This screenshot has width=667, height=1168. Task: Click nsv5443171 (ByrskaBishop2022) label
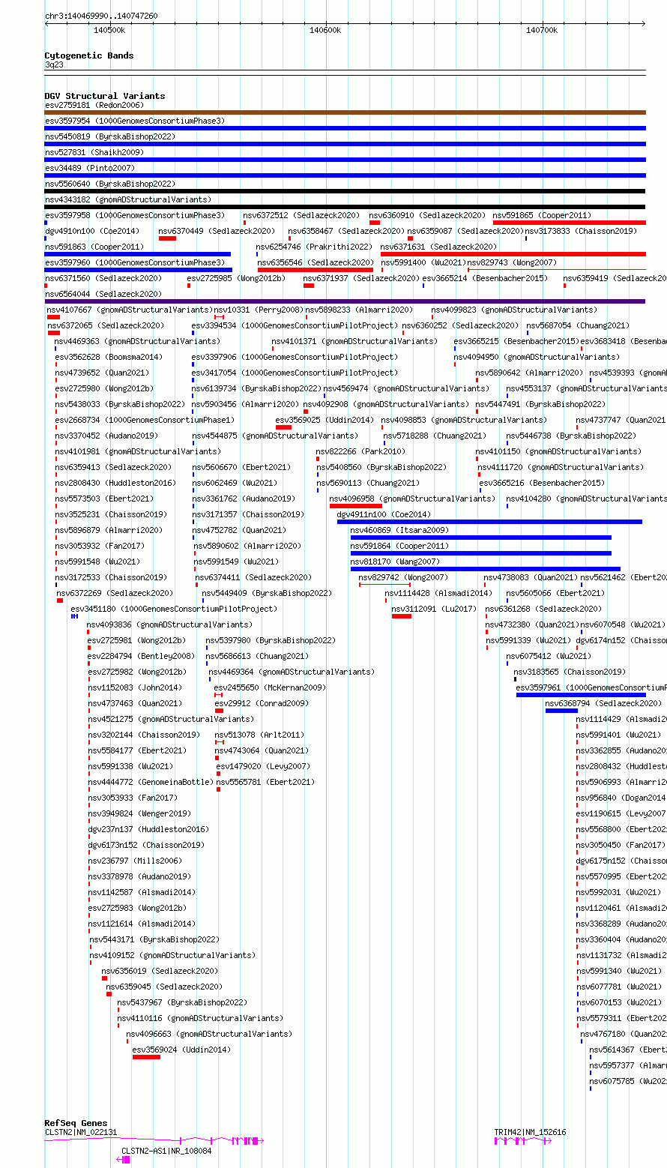[155, 939]
